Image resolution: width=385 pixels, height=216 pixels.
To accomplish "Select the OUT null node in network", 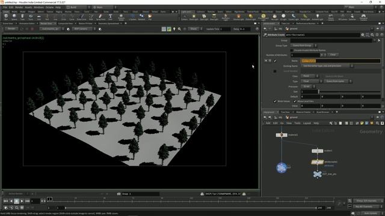I will click(x=282, y=168).
